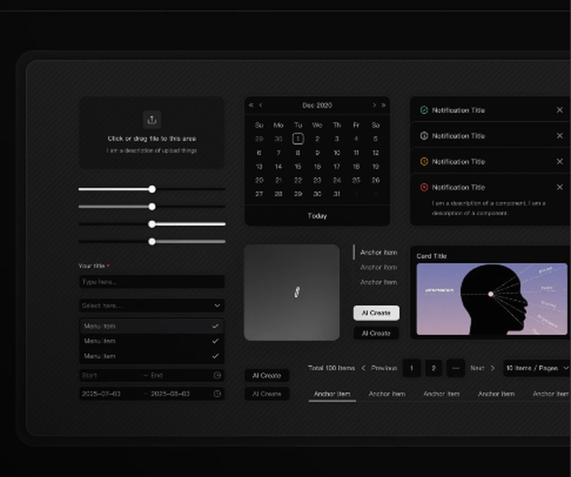This screenshot has width=571, height=477.
Task: Click inside the Type here input field
Action: [x=151, y=282]
